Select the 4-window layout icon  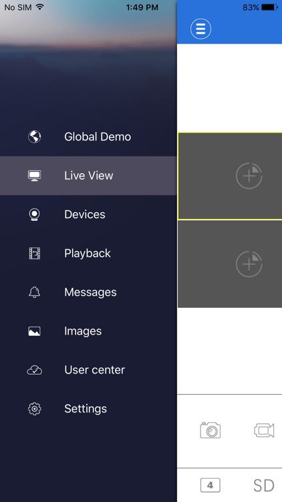(x=210, y=485)
